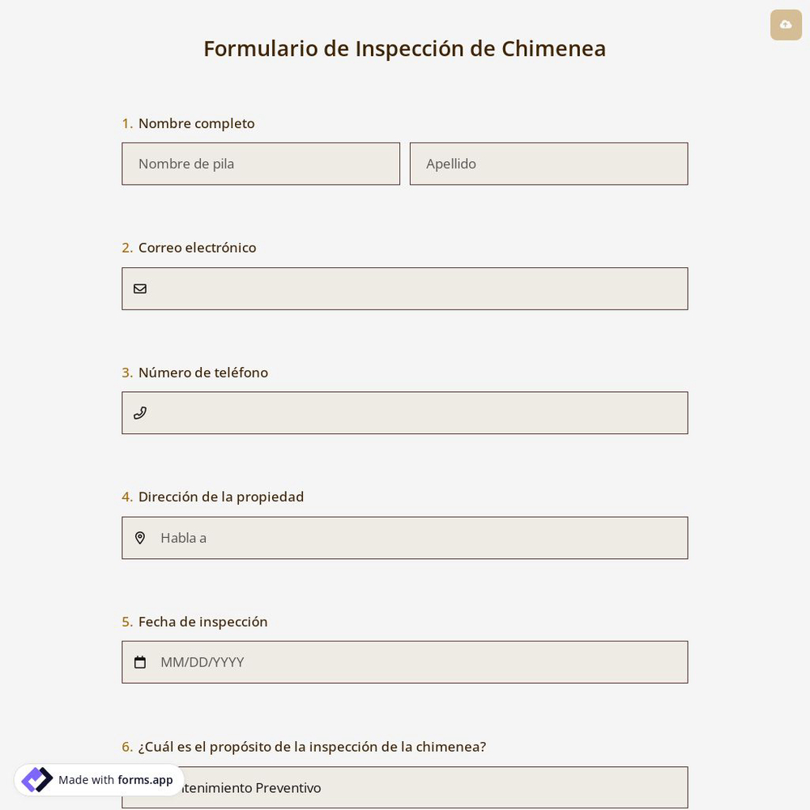
Task: Click the map pin icon in the address field
Action: point(140,537)
